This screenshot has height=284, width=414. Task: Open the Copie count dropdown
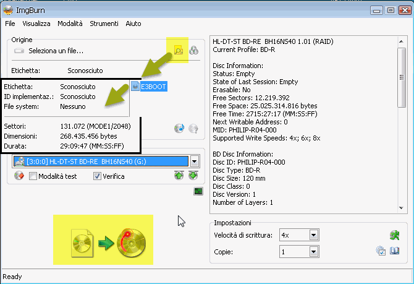(x=314, y=252)
